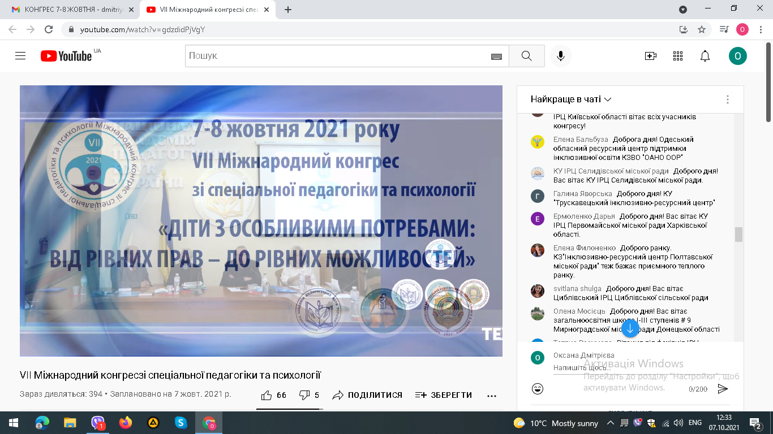Open a new browser tab
The image size is (773, 434).
pyautogui.click(x=288, y=10)
